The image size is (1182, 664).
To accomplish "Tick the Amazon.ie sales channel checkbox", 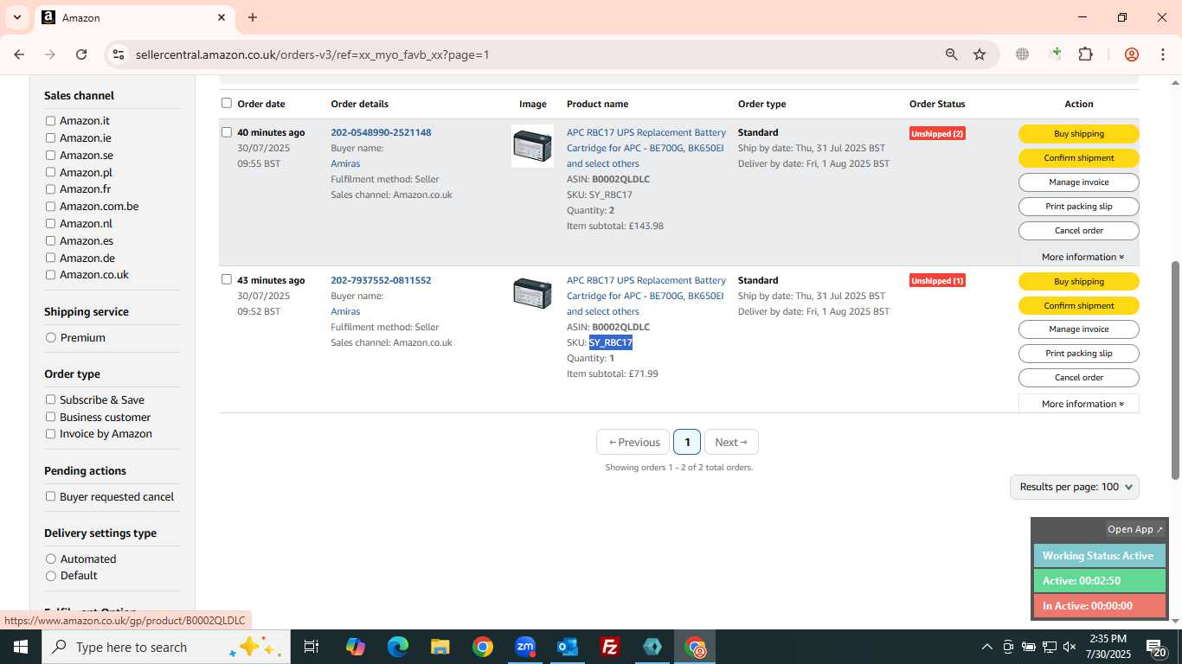I will coord(51,138).
